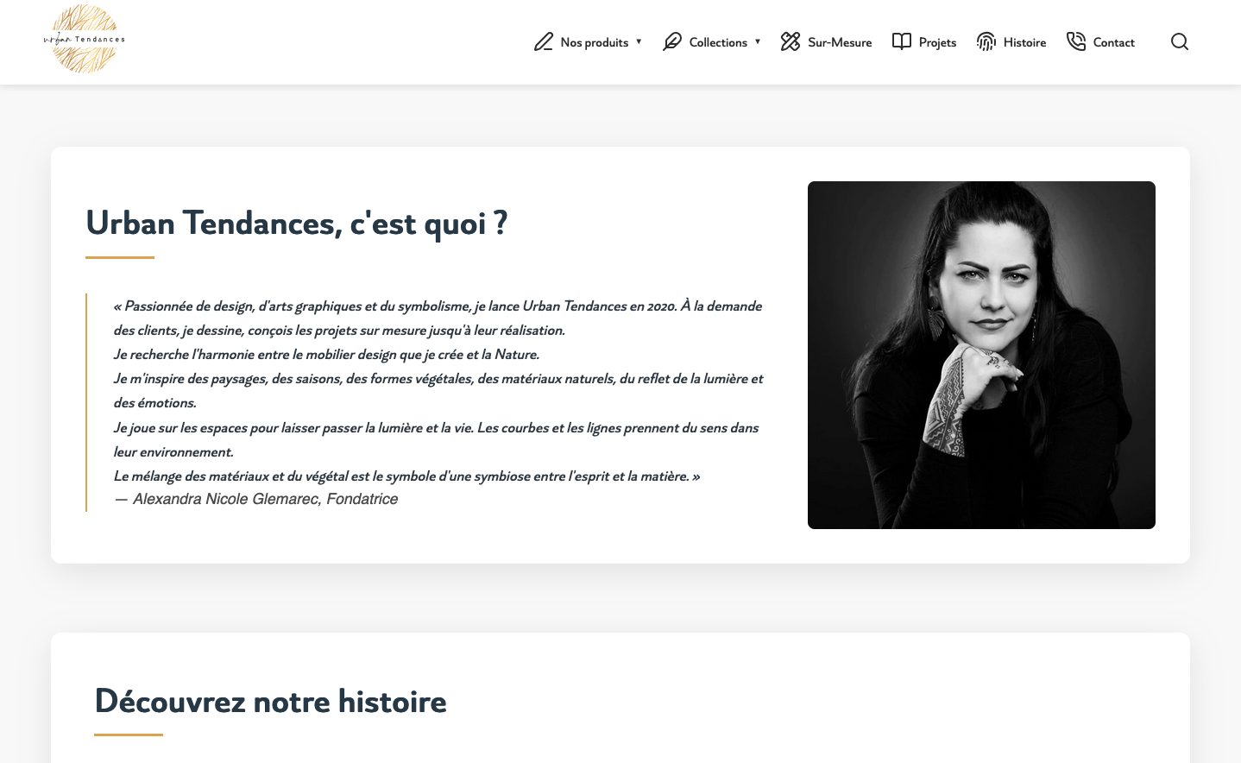The height and width of the screenshot is (763, 1241).
Task: Select Projets in the navigation bar
Action: click(x=937, y=41)
